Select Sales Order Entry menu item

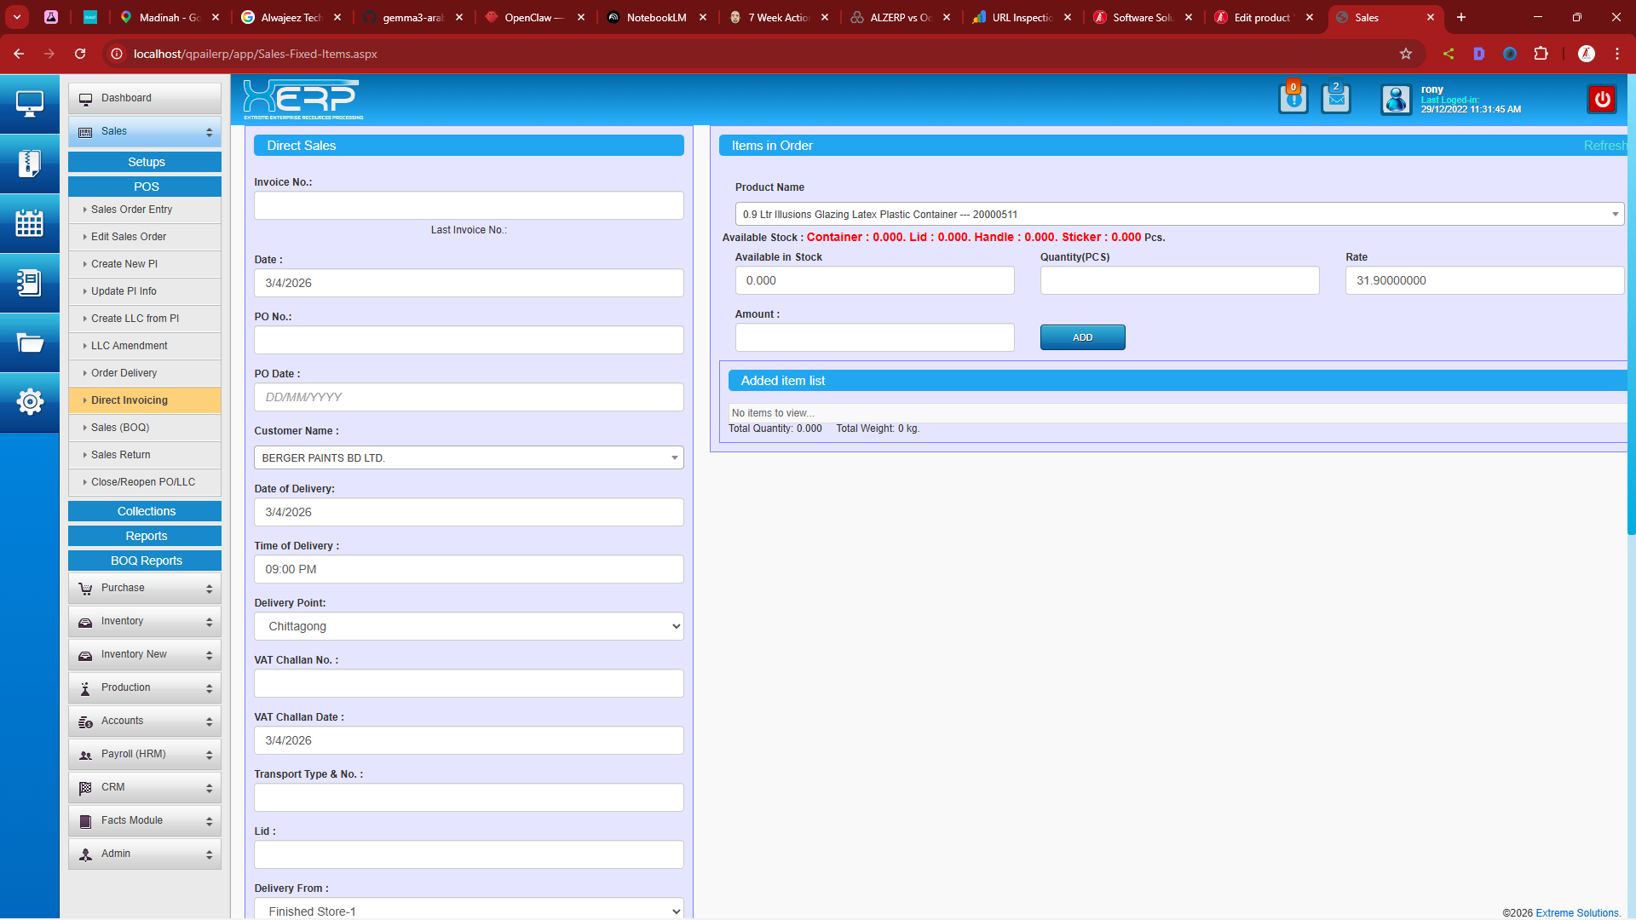(131, 210)
